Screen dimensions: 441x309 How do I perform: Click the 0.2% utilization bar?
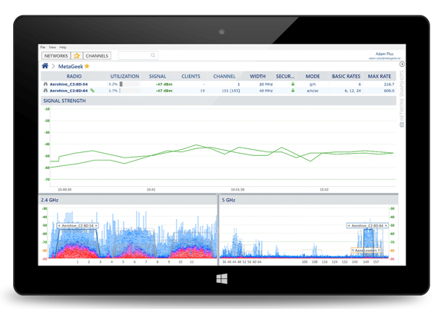(x=129, y=84)
